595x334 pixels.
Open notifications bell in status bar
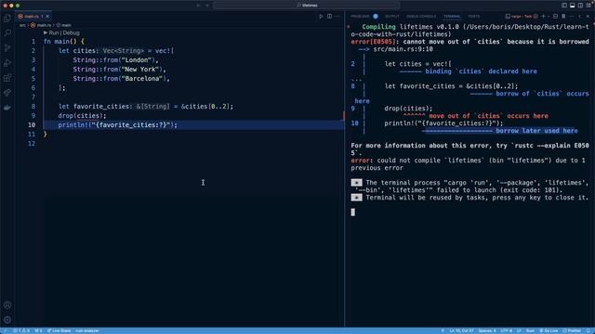click(588, 330)
